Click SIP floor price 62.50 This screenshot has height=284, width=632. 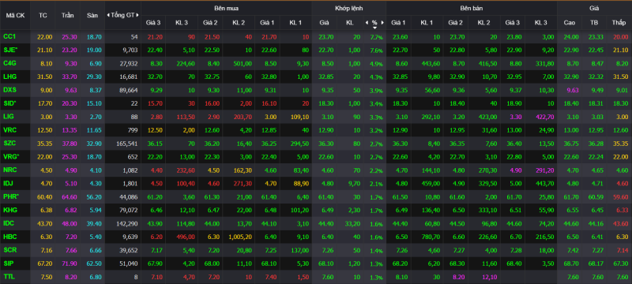pyautogui.click(x=93, y=264)
